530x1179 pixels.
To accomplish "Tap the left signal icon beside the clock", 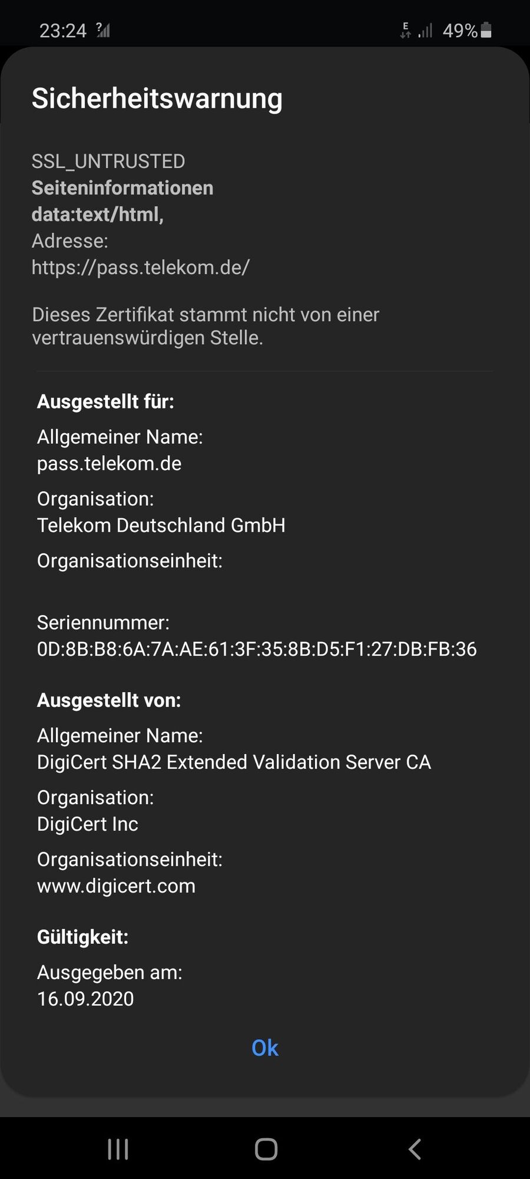I will (103, 30).
